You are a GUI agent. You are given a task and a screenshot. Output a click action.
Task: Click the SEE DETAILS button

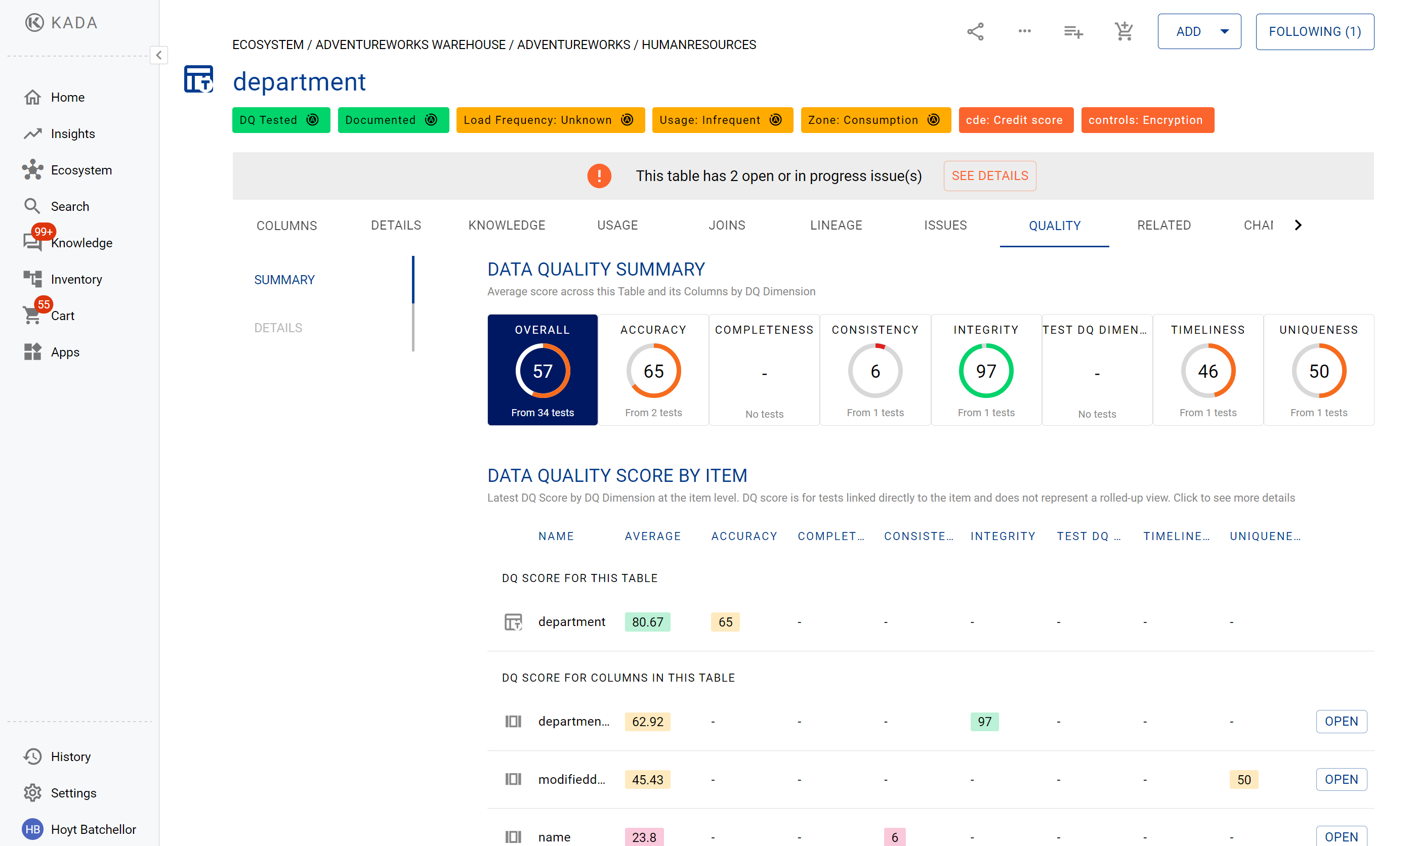[989, 175]
